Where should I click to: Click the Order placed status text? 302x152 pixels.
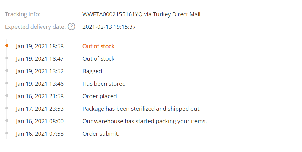[100, 96]
